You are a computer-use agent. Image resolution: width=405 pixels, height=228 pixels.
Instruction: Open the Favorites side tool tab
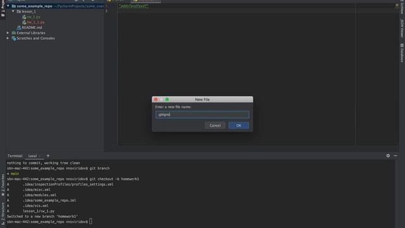tap(3, 185)
